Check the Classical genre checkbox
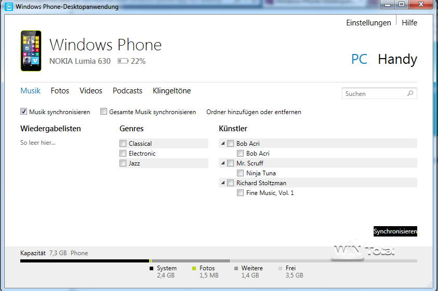Viewport: 438px width, 291px height. (123, 143)
